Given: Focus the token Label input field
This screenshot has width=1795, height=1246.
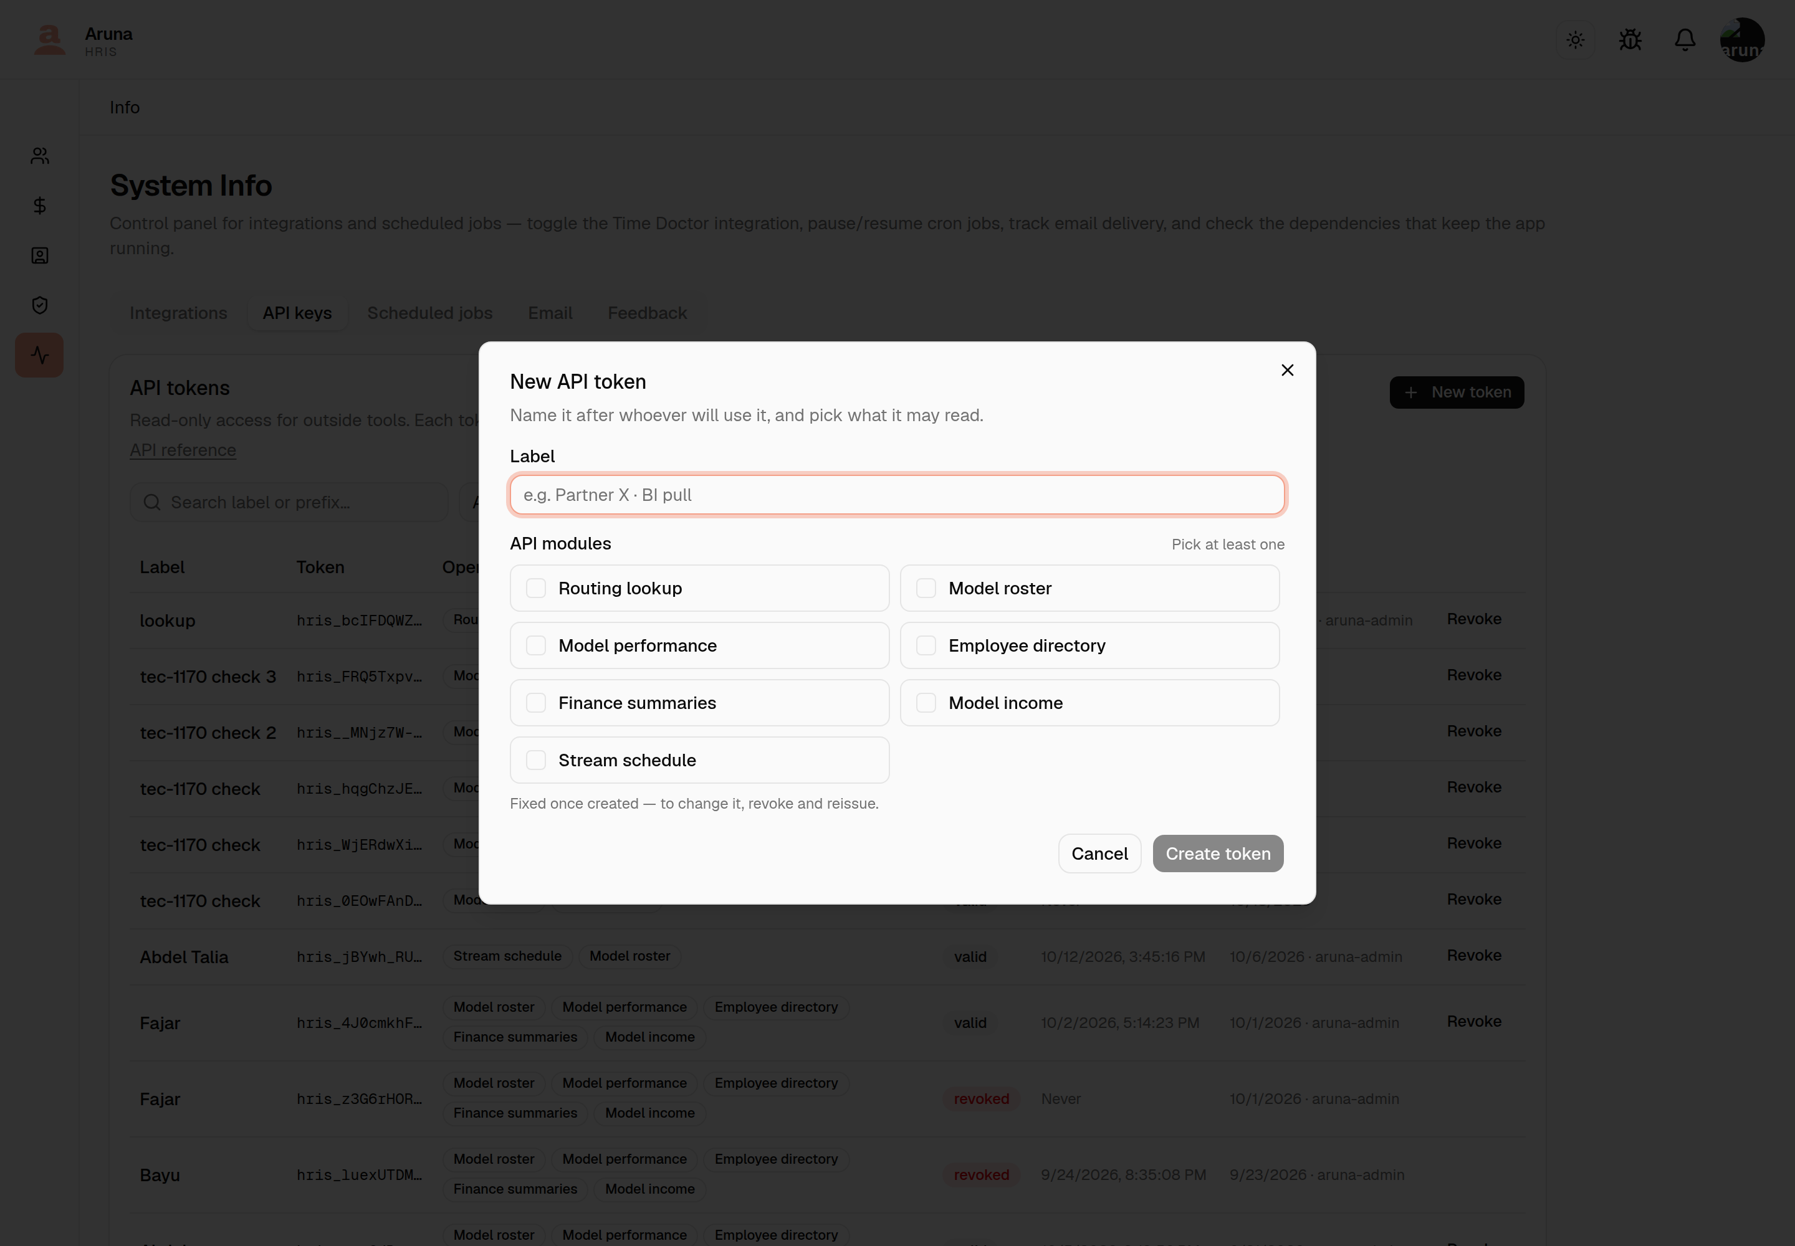Looking at the screenshot, I should coord(897,495).
